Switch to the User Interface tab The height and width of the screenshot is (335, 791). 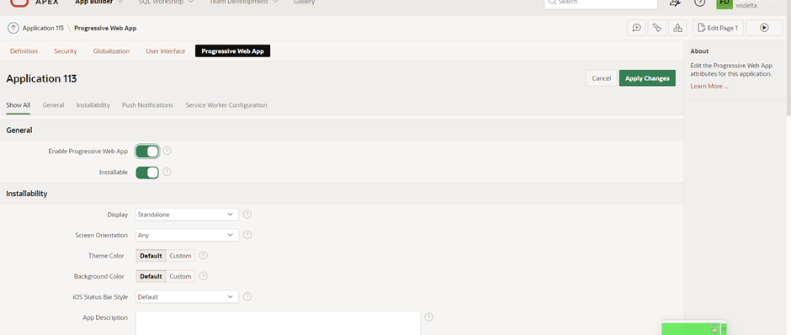166,51
